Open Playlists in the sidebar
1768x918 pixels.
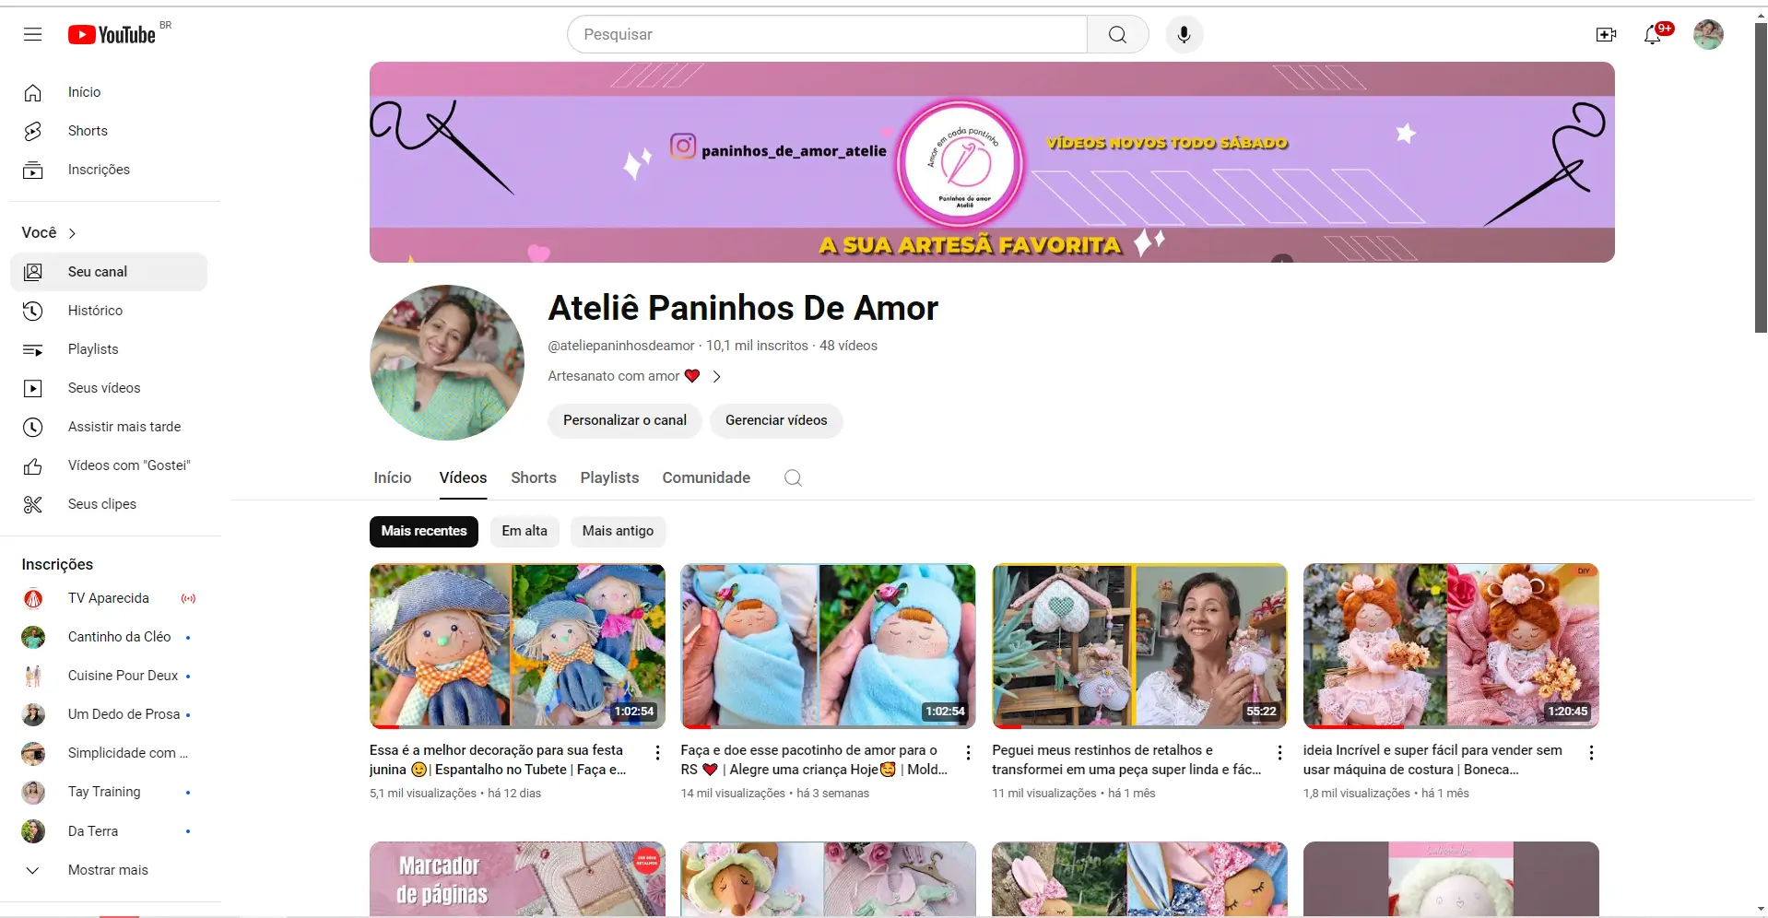109,349
